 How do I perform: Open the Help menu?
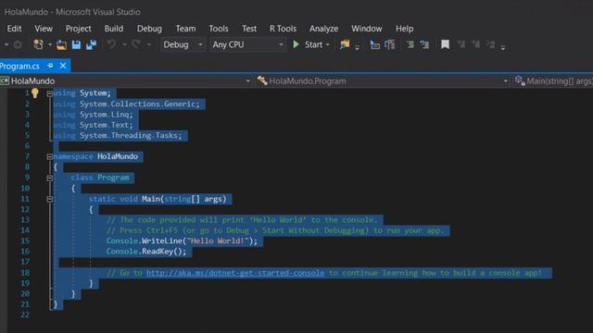pos(404,29)
